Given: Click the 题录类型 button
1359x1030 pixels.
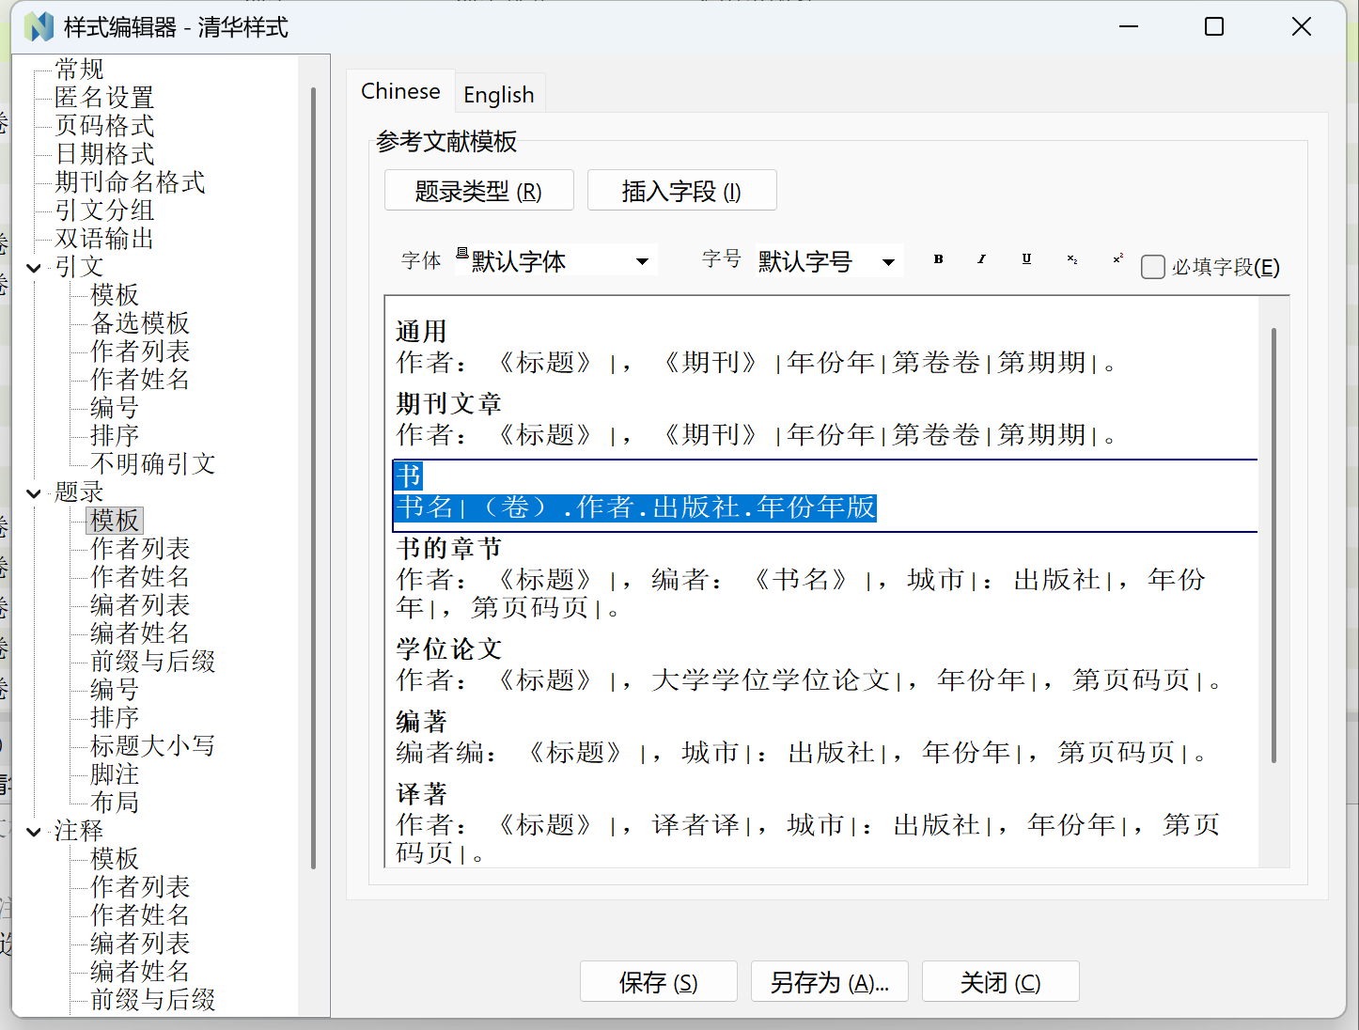Looking at the screenshot, I should pyautogui.click(x=478, y=190).
